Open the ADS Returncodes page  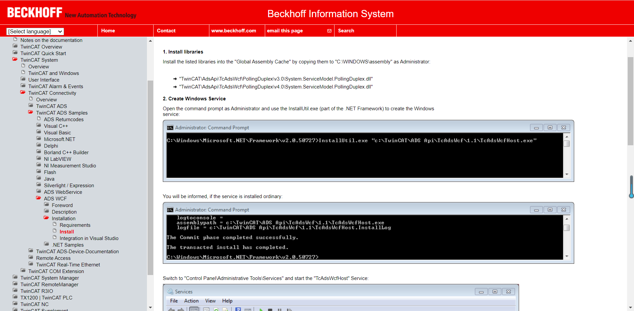coord(64,120)
